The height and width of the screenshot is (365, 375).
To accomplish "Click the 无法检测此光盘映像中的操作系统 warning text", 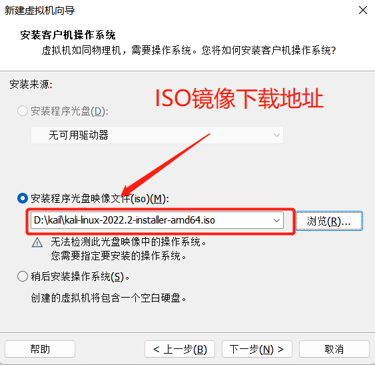I will coord(129,242).
